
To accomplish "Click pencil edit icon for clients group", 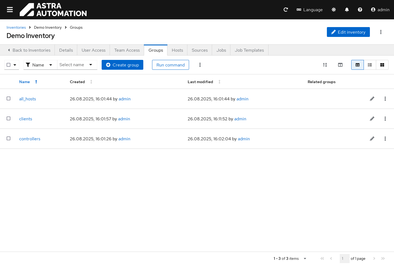I will (372, 119).
